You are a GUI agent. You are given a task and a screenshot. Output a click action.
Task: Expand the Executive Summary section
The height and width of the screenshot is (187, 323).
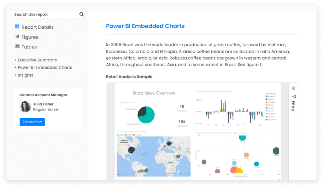point(36,60)
